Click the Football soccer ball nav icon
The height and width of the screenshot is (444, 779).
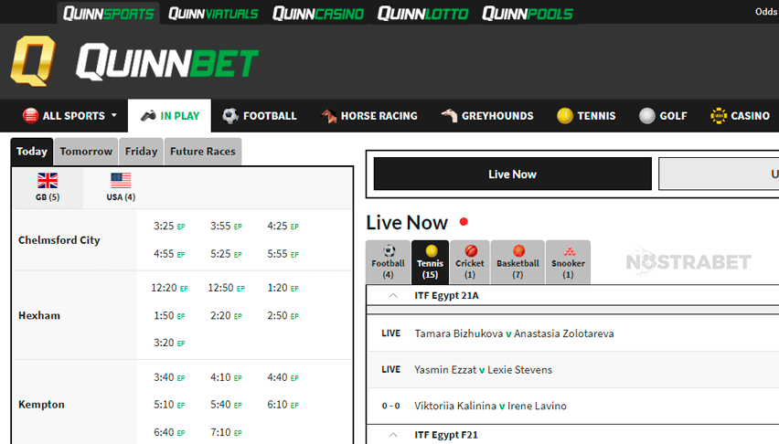(230, 116)
